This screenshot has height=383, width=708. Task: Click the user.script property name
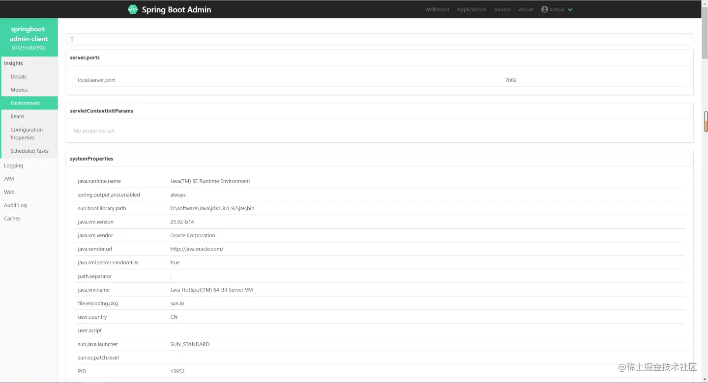[x=90, y=330]
